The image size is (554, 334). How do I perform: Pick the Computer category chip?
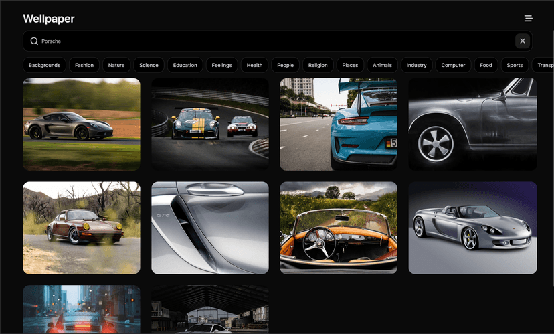[454, 65]
